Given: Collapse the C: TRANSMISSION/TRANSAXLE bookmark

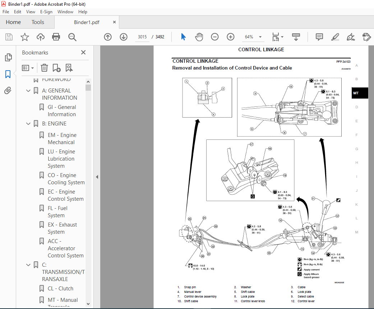Looking at the screenshot, I should [x=28, y=265].
